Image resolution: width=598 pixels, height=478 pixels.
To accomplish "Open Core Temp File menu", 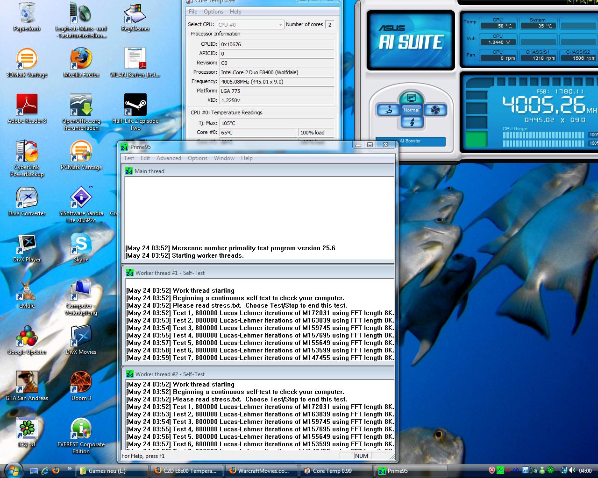I will [x=193, y=12].
